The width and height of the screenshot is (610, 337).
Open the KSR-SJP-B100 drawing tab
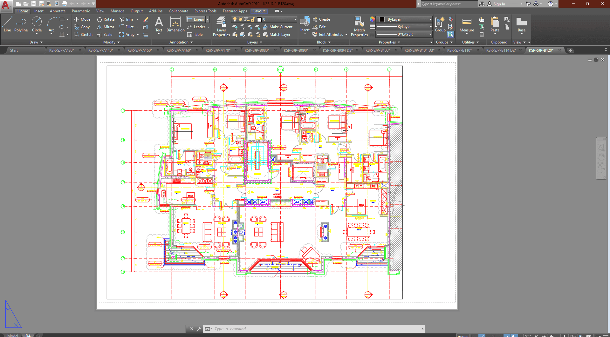378,50
